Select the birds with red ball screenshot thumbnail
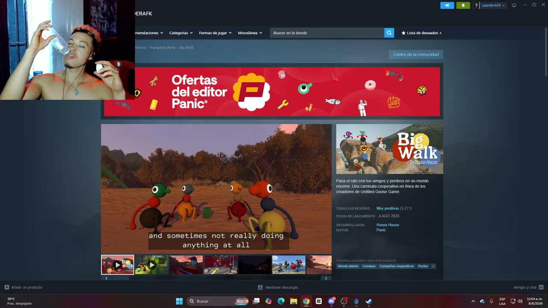The width and height of the screenshot is (548, 308). tap(289, 265)
